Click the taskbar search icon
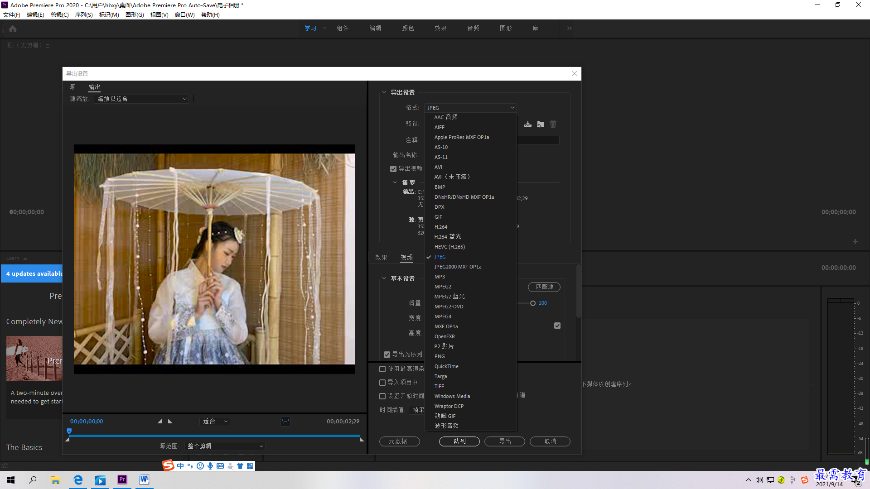The width and height of the screenshot is (870, 489). 33,480
